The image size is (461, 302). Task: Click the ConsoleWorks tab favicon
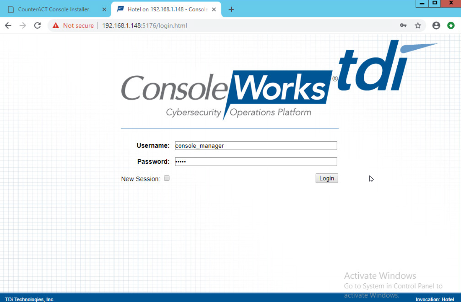(121, 9)
